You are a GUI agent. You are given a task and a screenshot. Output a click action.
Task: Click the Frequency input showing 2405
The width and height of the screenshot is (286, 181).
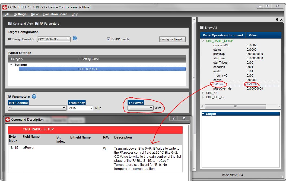(79, 108)
